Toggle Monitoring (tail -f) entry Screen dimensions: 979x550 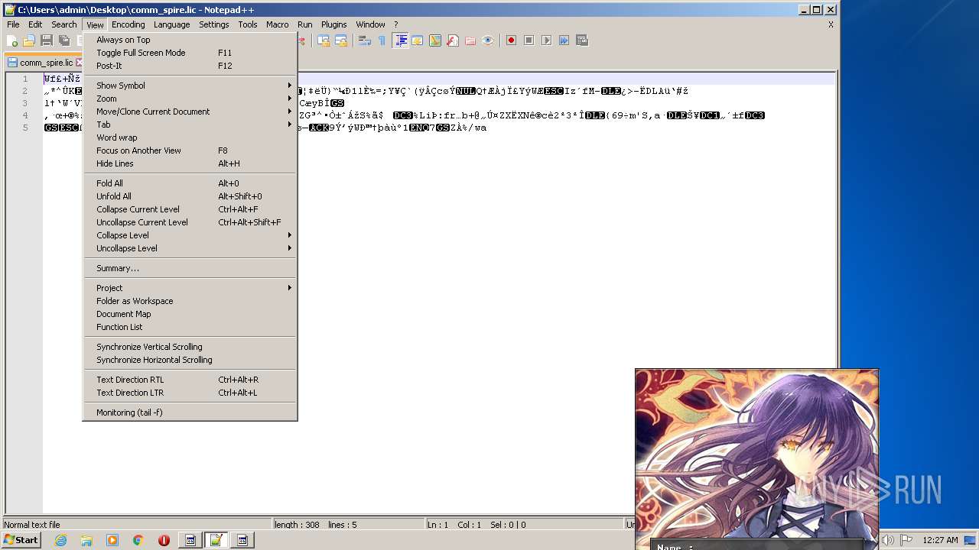(x=190, y=412)
